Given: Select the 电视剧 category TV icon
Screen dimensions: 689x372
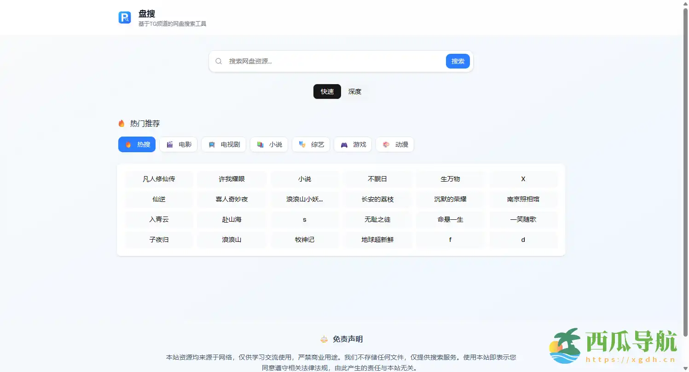Looking at the screenshot, I should coord(212,144).
